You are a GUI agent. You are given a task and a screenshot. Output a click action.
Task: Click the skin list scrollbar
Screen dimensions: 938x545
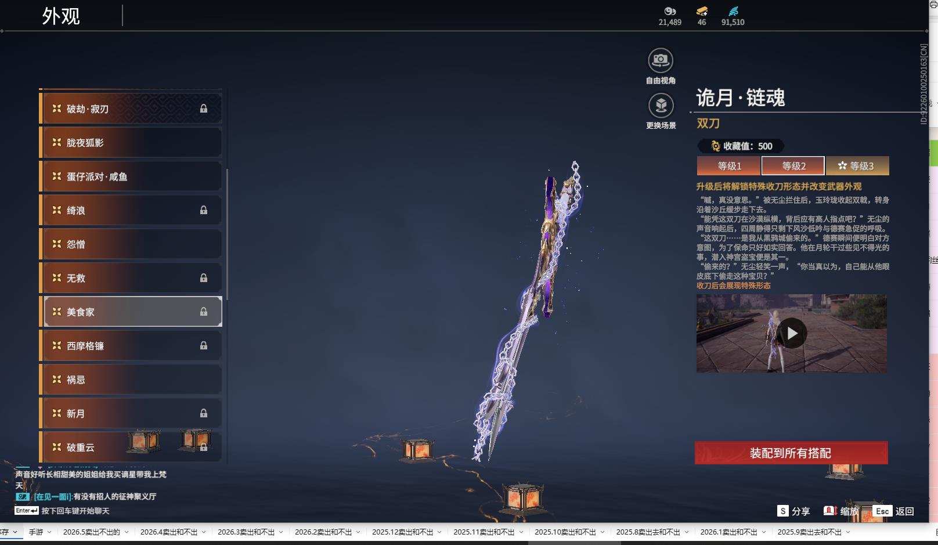click(x=227, y=234)
